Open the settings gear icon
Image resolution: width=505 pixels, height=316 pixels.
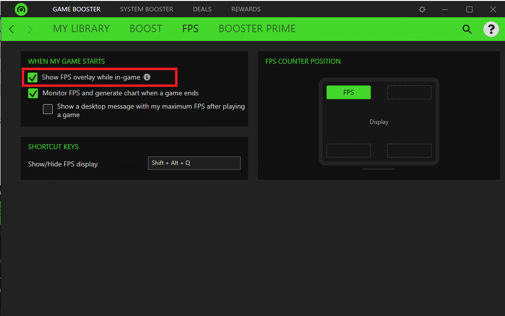click(x=422, y=9)
